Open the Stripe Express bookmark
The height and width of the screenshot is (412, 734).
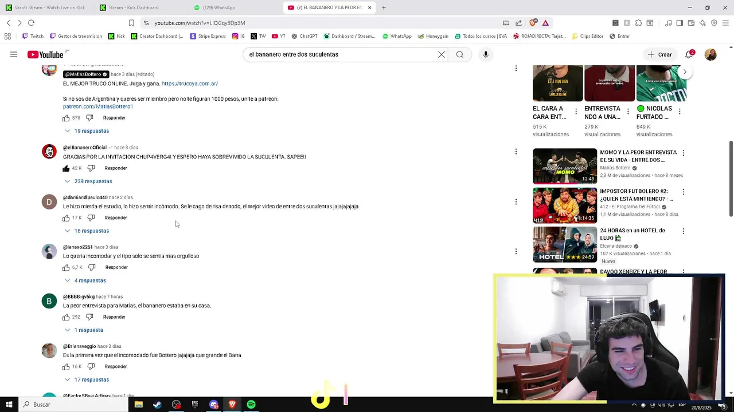click(208, 36)
